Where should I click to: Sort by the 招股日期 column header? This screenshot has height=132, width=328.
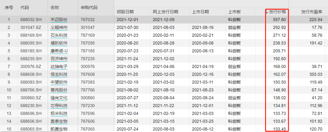(125, 12)
